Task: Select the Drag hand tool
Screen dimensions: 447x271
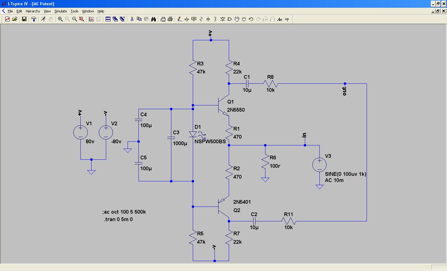Action: click(244, 19)
